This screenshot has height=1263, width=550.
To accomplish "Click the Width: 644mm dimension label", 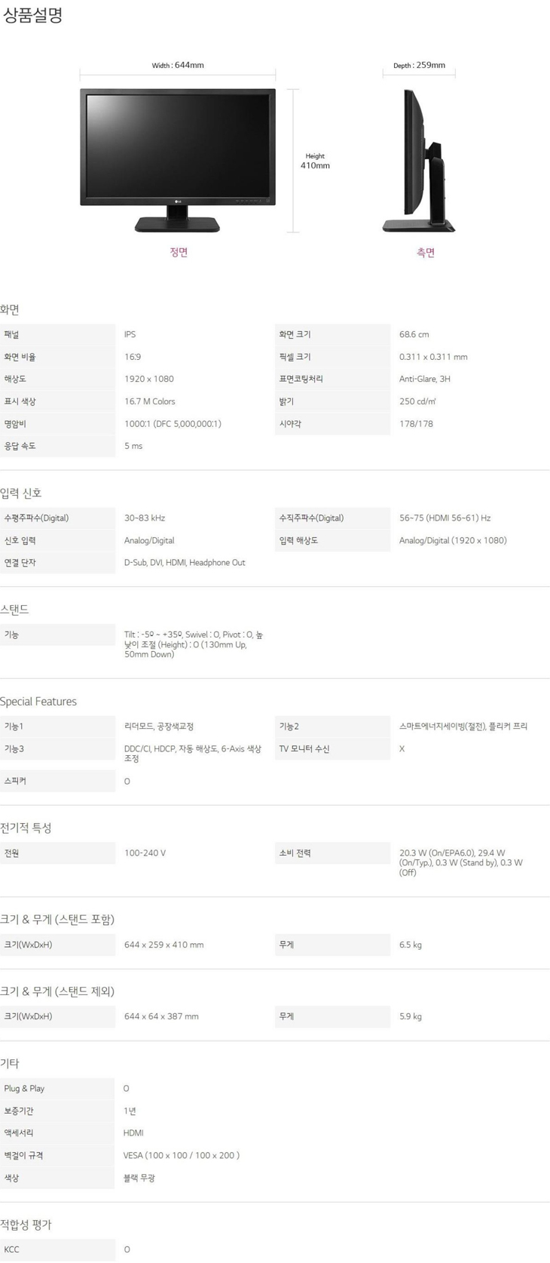I will click(x=178, y=66).
